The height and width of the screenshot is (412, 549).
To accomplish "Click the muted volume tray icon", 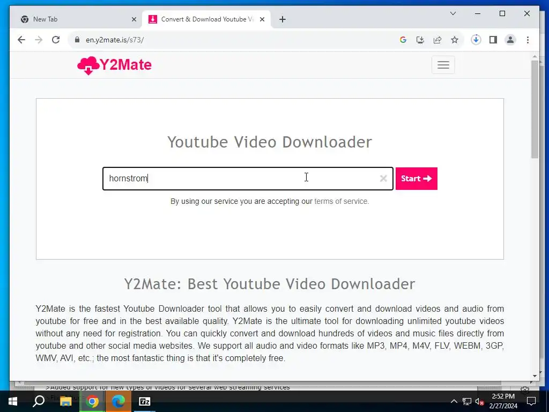I will tap(480, 401).
